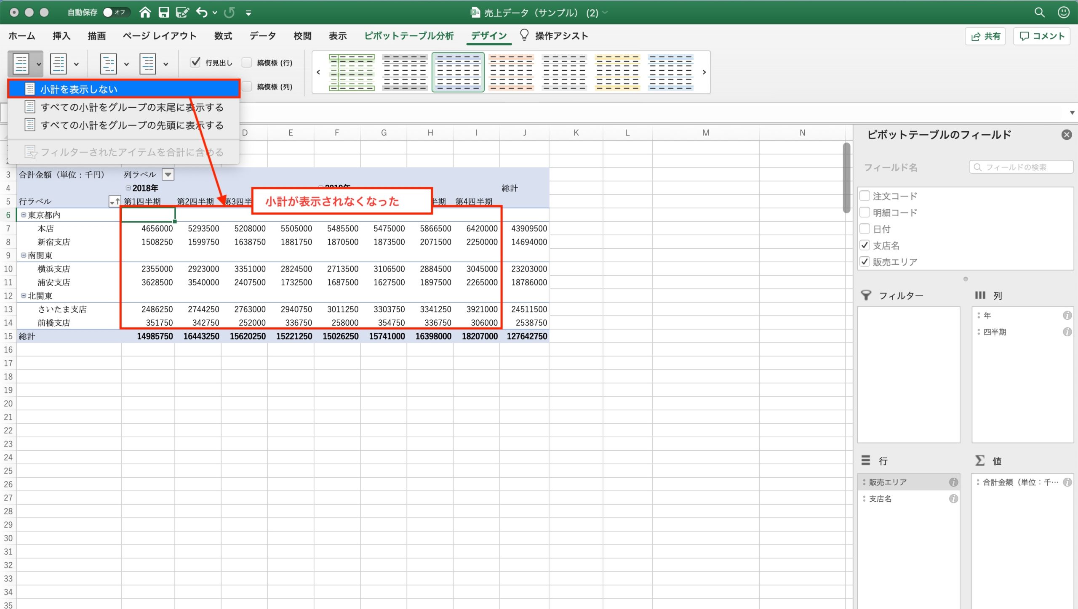Click info icon for 支店名 row field

point(953,498)
